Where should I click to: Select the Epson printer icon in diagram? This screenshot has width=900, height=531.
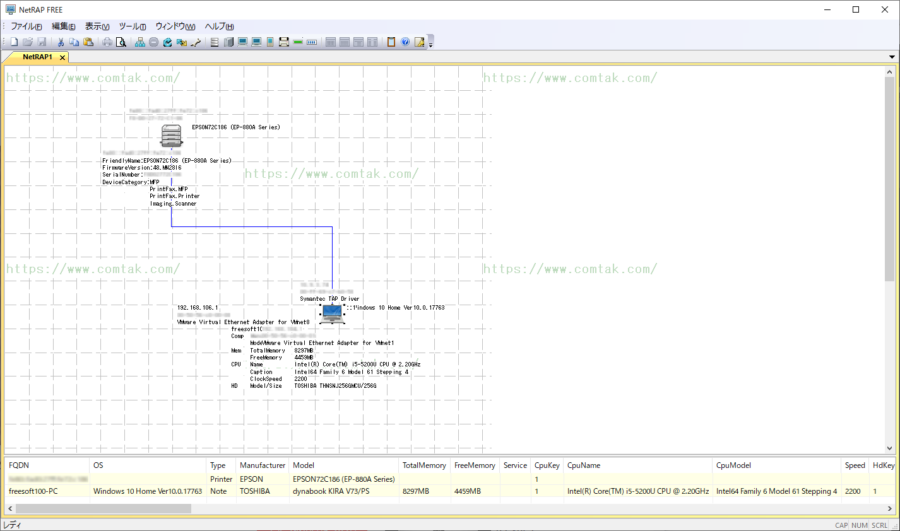pyautogui.click(x=172, y=135)
